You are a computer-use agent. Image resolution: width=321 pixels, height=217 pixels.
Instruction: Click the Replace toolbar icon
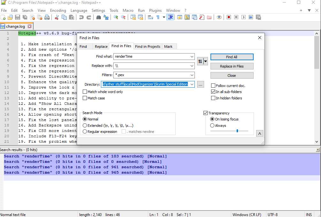(x=106, y=18)
